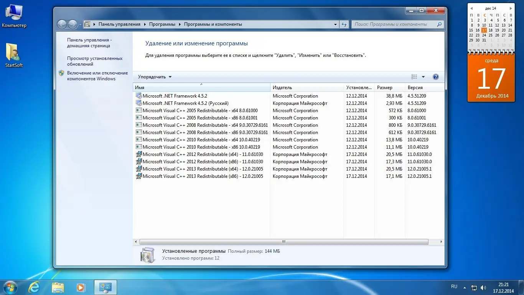524x295 pixels.
Task: Select Microsoft .NET Framework 4.5.2 row name
Action: [175, 96]
